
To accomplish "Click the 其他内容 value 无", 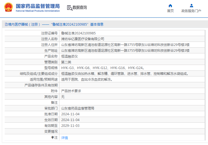I will (x=63, y=97).
